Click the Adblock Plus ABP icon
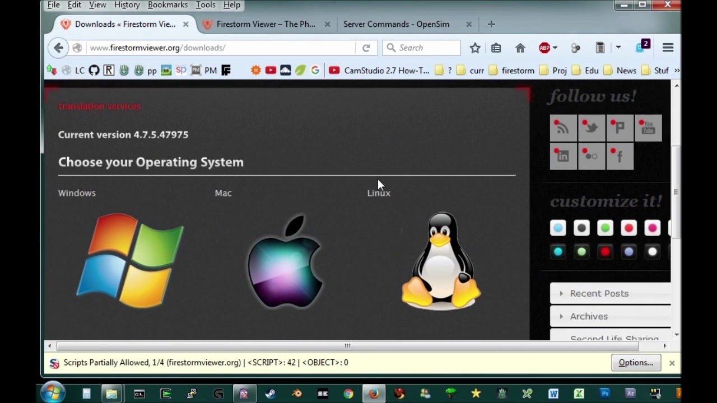The image size is (717, 403). pyautogui.click(x=544, y=48)
